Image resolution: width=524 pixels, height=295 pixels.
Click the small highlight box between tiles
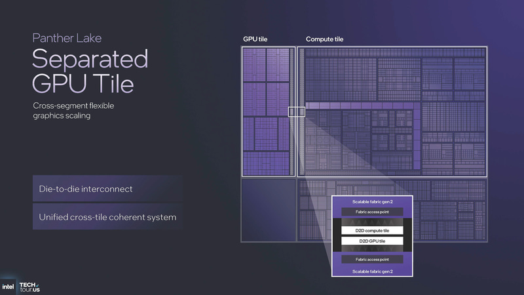click(x=297, y=111)
